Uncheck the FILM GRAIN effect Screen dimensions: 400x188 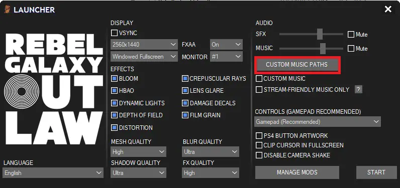click(x=185, y=115)
